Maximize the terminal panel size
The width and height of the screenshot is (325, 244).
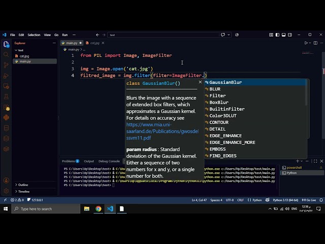(x=315, y=161)
